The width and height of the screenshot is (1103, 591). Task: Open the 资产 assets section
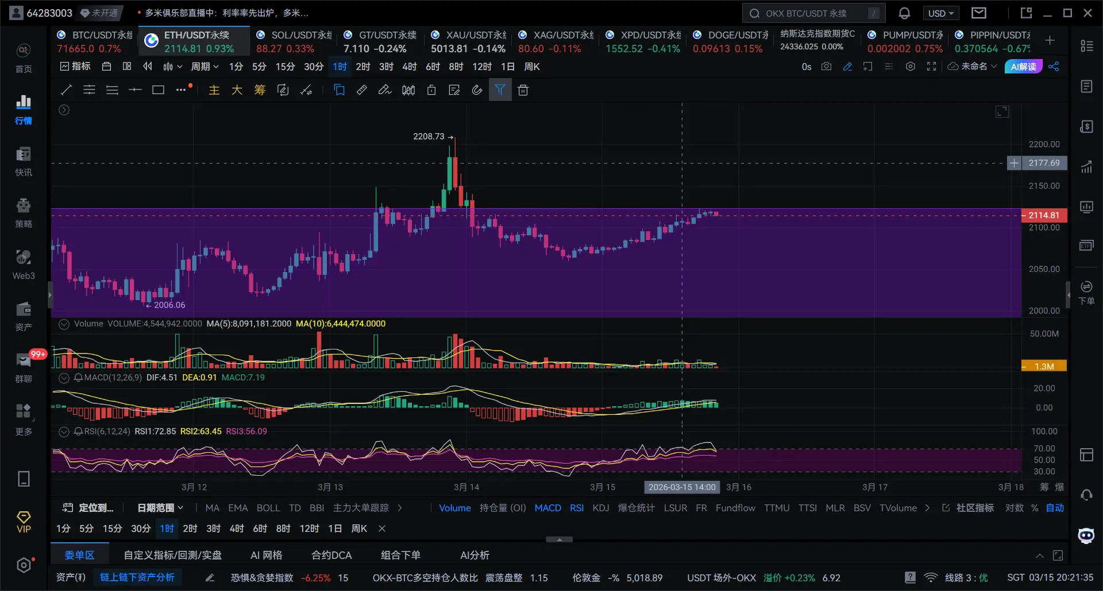(x=24, y=316)
